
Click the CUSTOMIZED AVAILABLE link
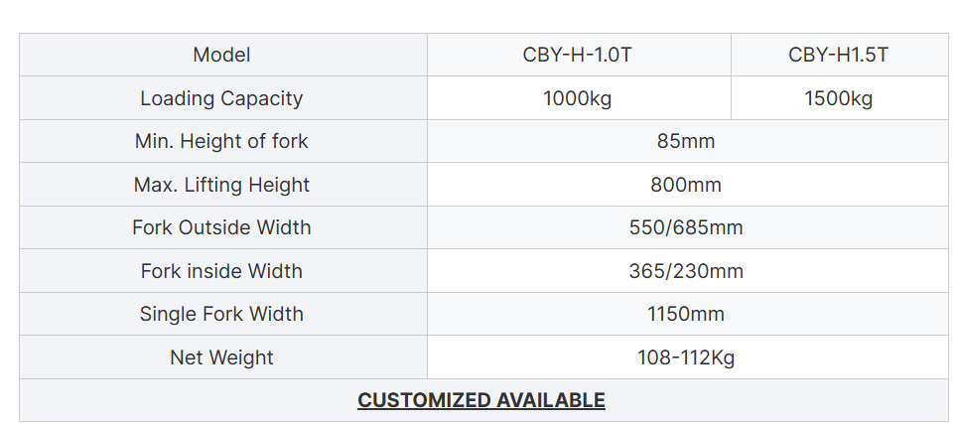pyautogui.click(x=481, y=400)
